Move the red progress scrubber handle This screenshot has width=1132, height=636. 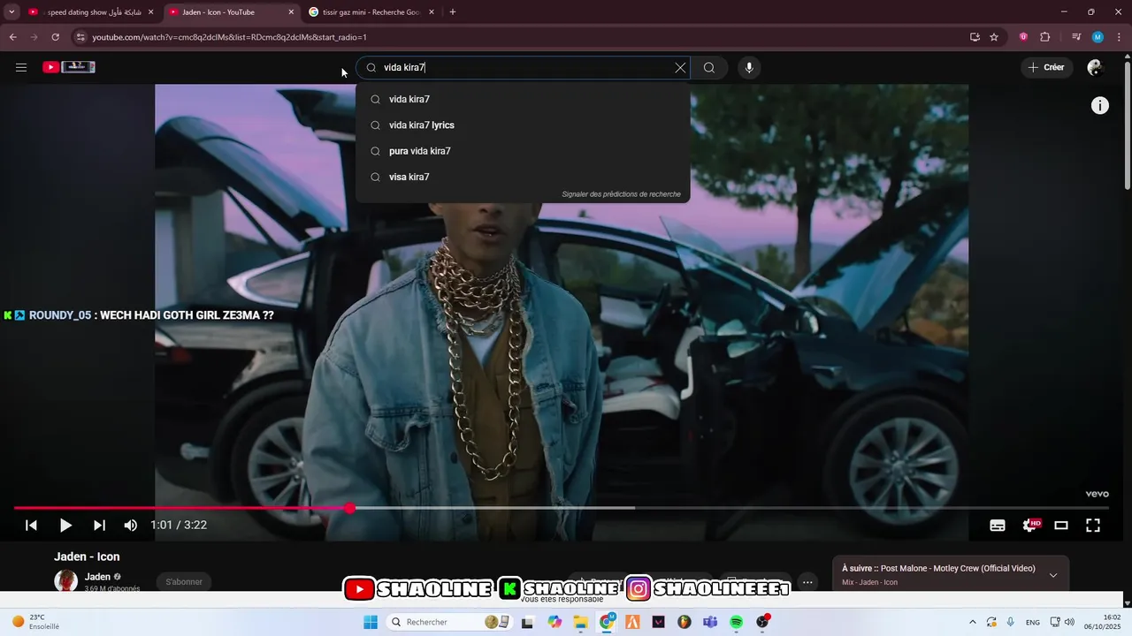point(350,508)
